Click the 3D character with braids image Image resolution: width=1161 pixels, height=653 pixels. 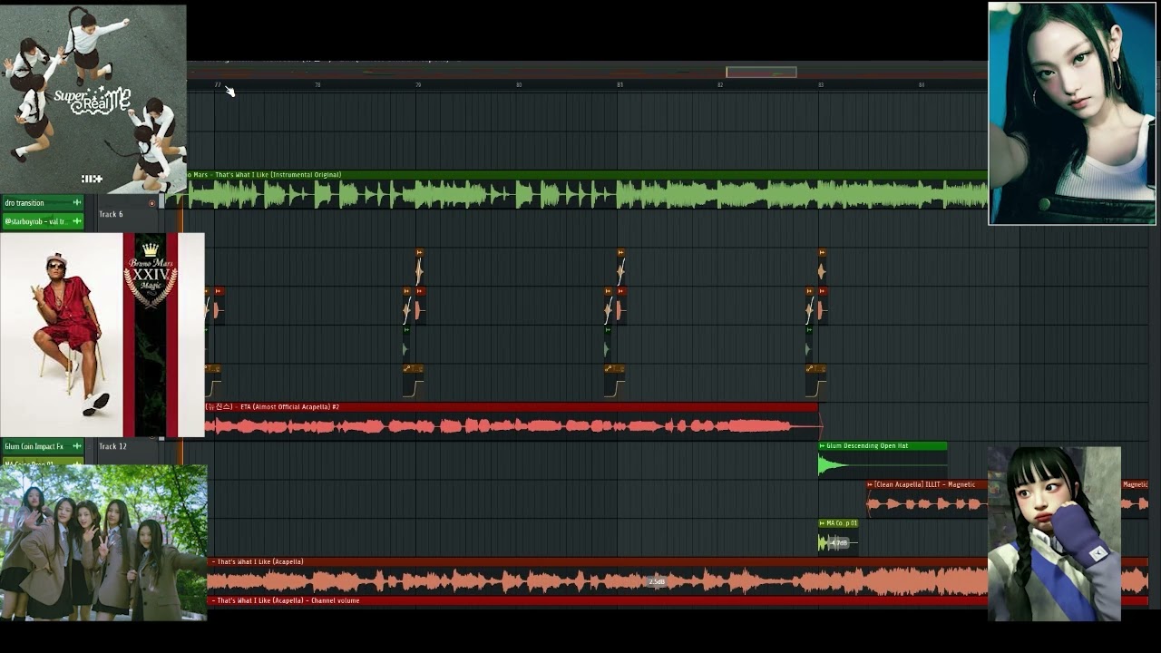[x=1054, y=533]
